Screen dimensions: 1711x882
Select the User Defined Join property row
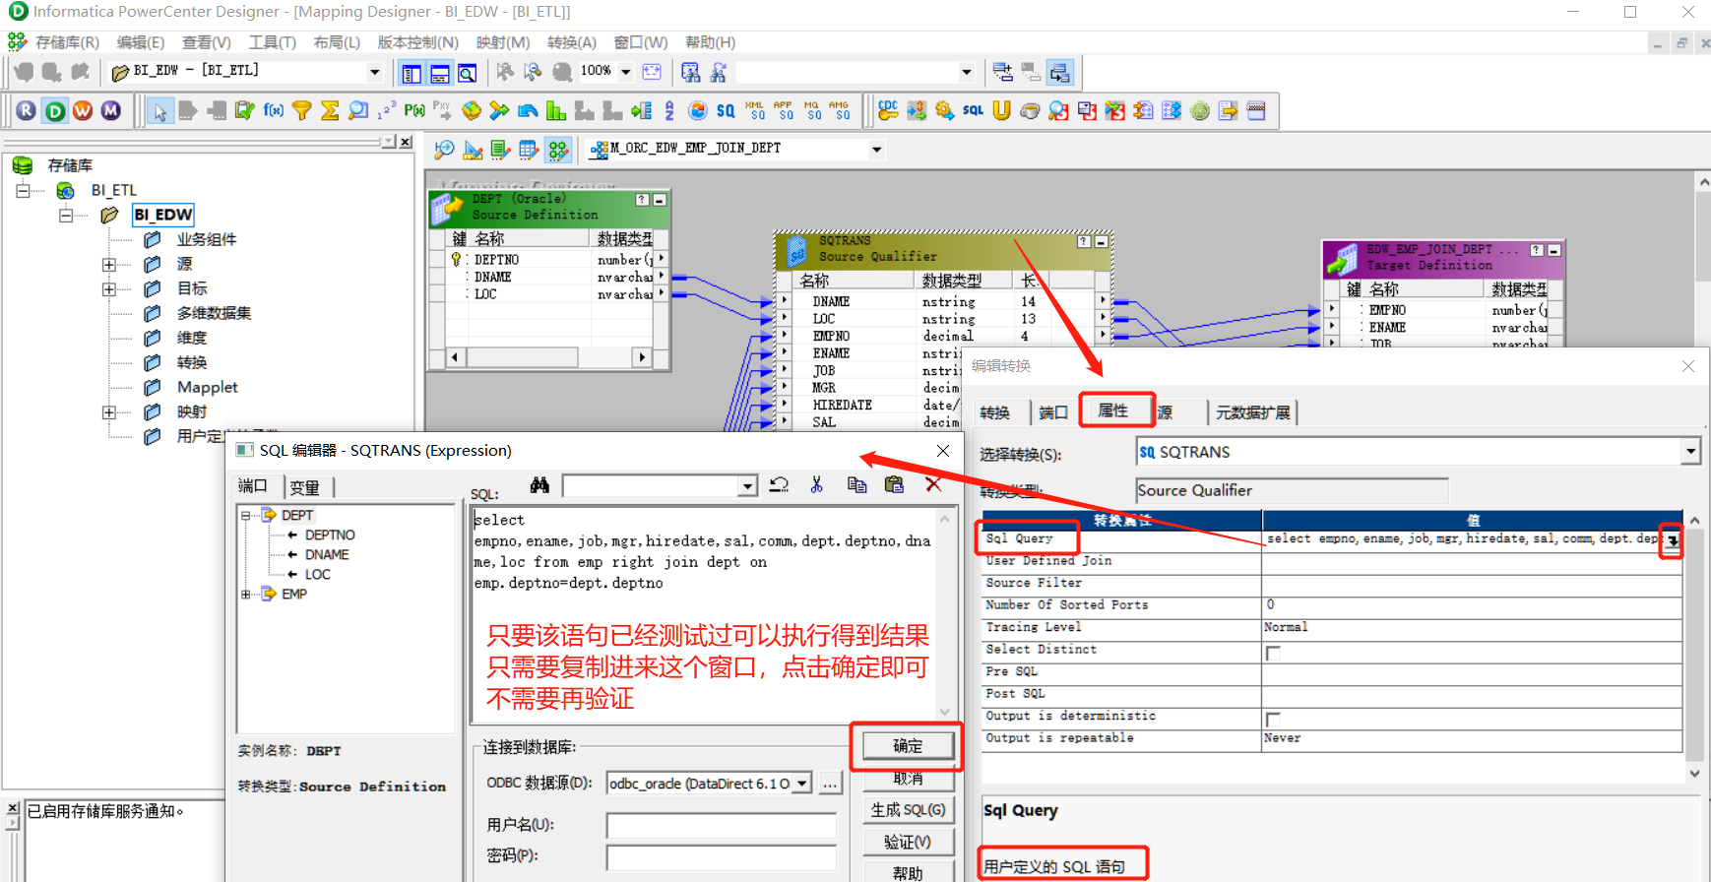[x=1331, y=561]
